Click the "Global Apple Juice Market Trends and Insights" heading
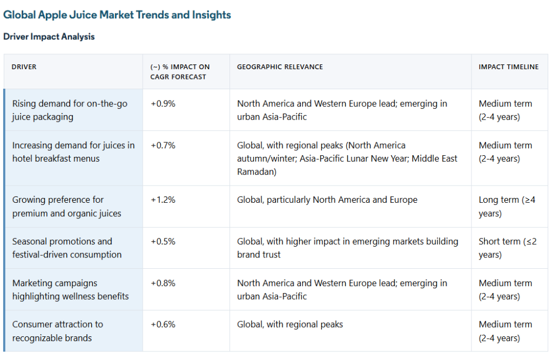The image size is (553, 358). click(x=117, y=15)
